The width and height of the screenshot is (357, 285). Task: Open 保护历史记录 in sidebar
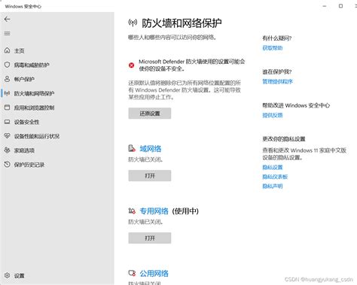coord(29,165)
